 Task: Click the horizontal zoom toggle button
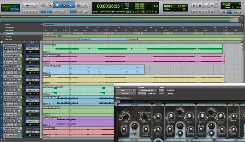(x=43, y=5)
